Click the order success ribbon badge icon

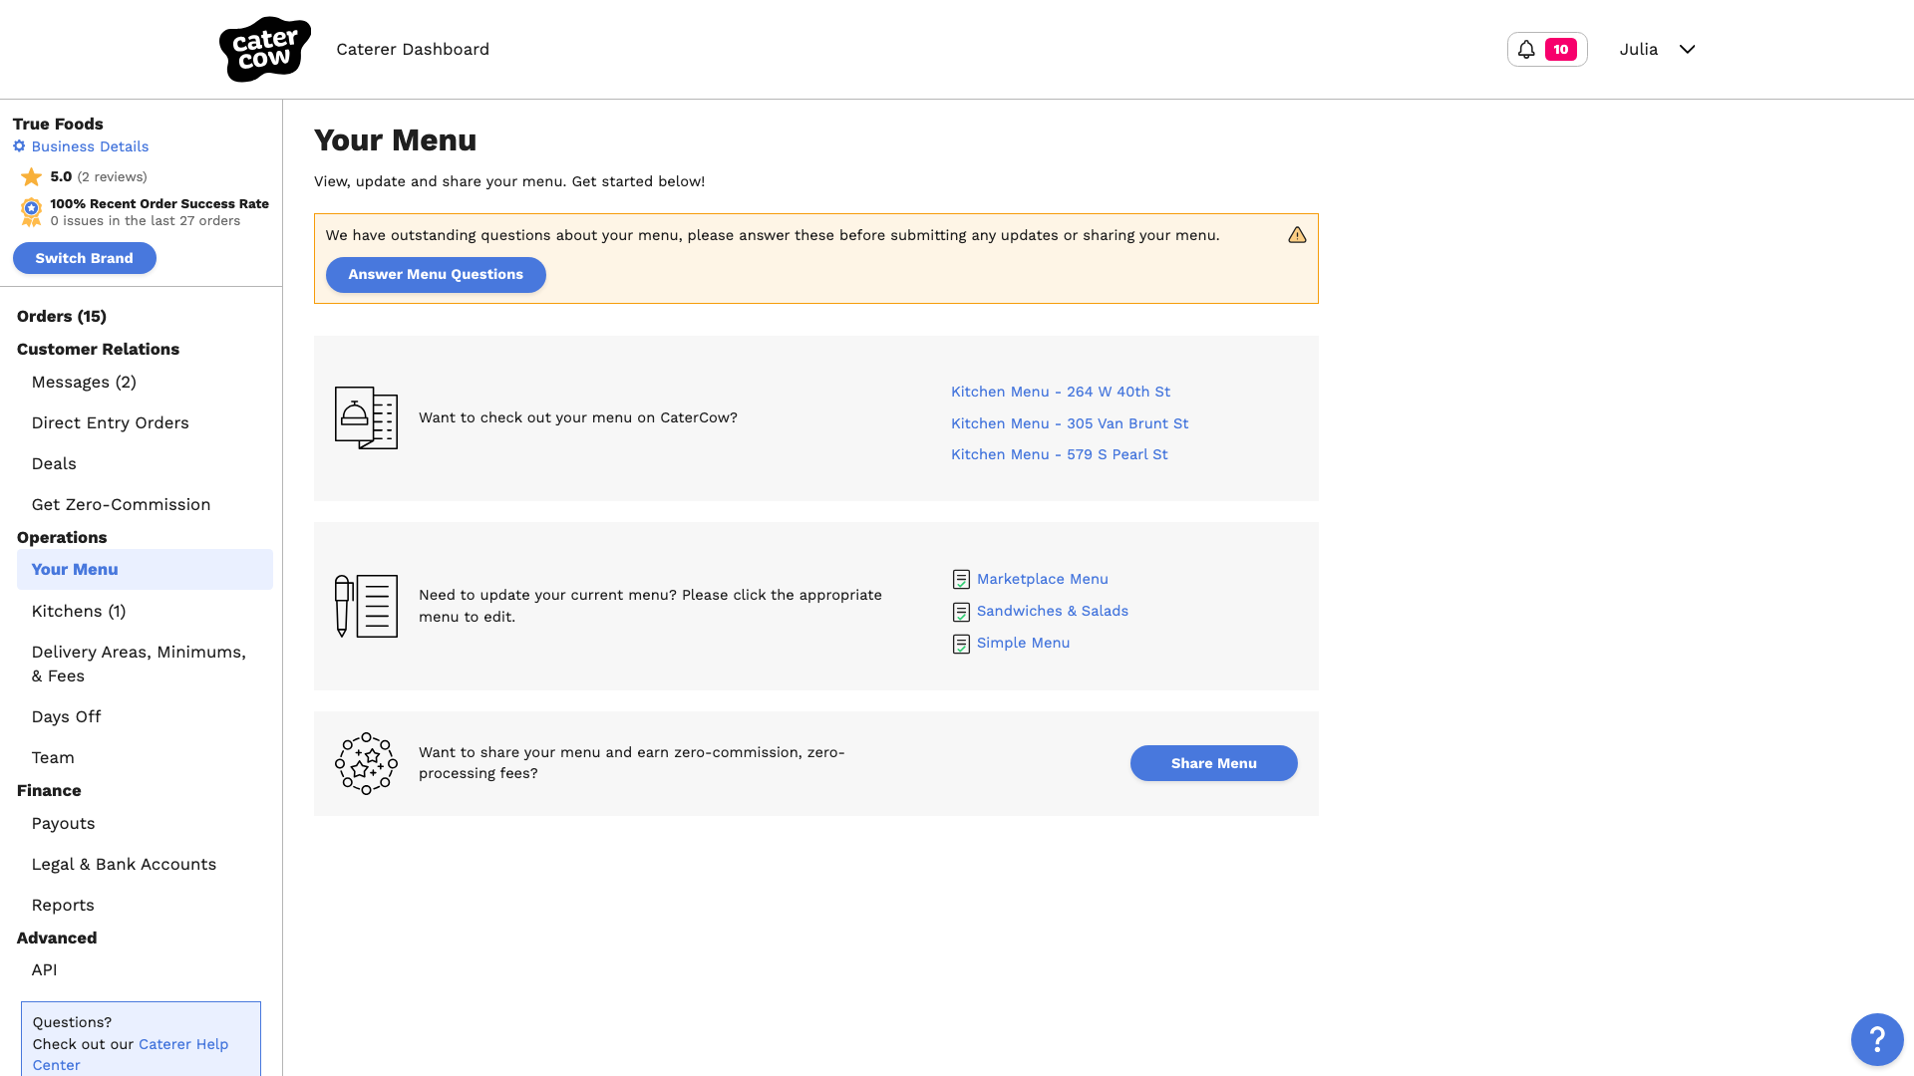tap(32, 211)
